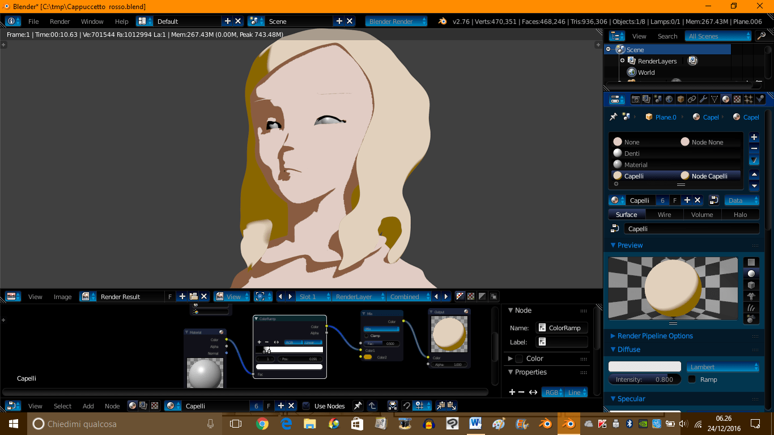Open the Physics properties tab
The height and width of the screenshot is (435, 774).
coord(760,99)
